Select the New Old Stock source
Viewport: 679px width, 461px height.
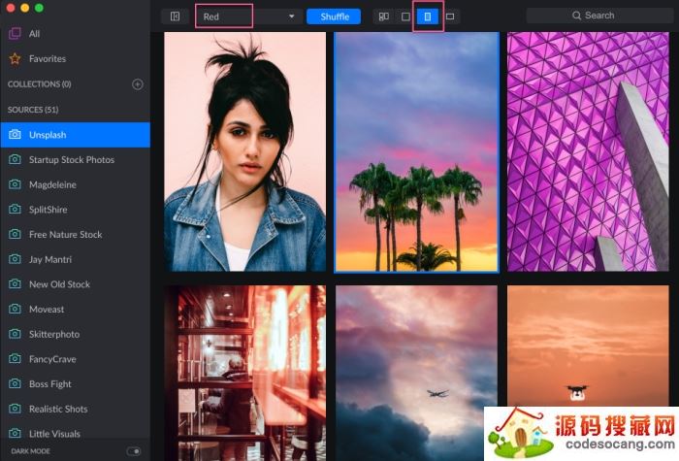tap(75, 284)
